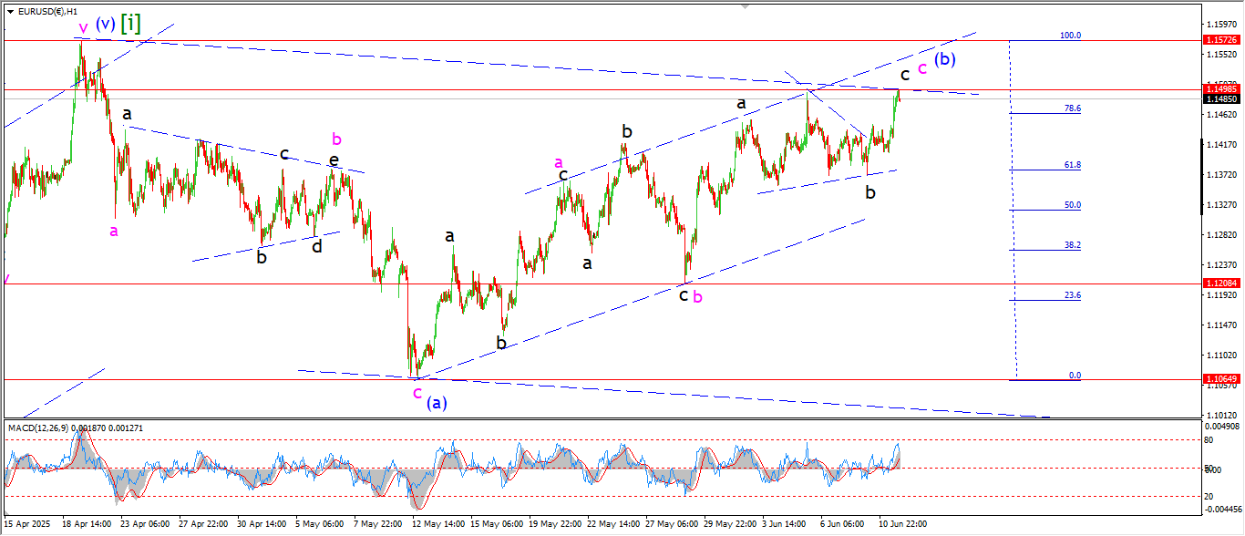The width and height of the screenshot is (1245, 536).
Task: Click the Fibonacci 100.0 level label
Action: [x=1070, y=36]
